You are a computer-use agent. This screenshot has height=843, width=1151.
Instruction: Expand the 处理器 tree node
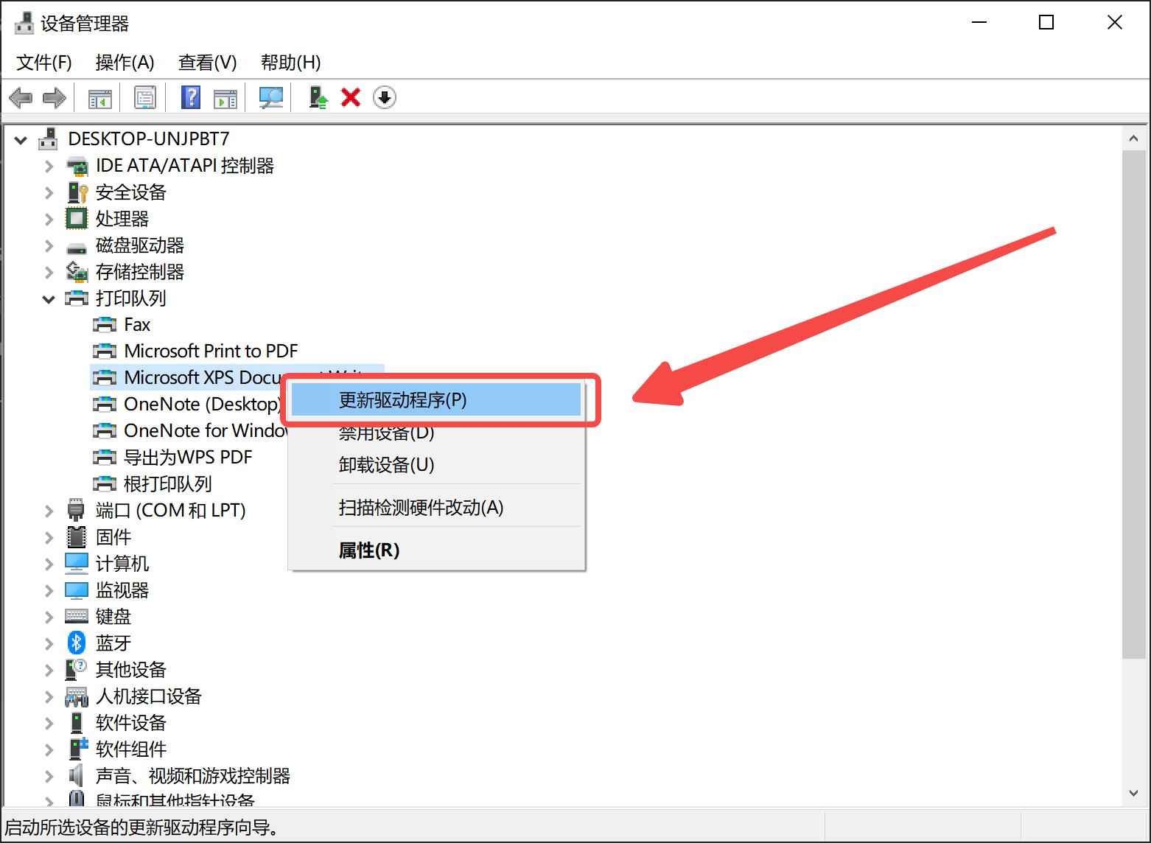(x=48, y=218)
